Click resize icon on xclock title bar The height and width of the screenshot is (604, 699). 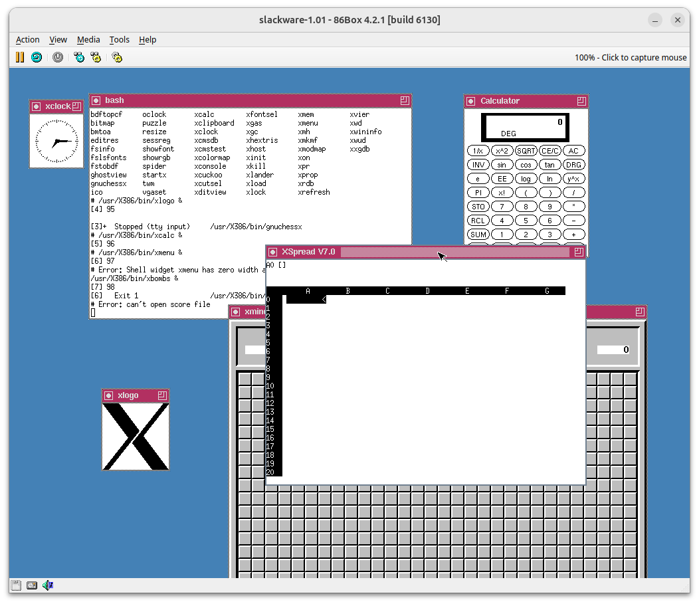click(76, 106)
